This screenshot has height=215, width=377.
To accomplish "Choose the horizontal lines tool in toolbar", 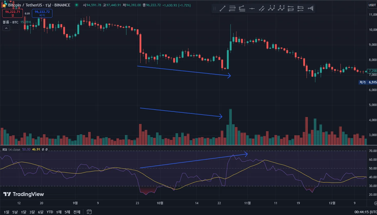I will click(232, 9).
